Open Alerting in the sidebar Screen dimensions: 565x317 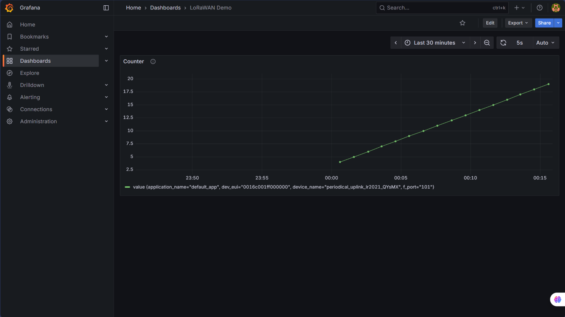[x=30, y=97]
